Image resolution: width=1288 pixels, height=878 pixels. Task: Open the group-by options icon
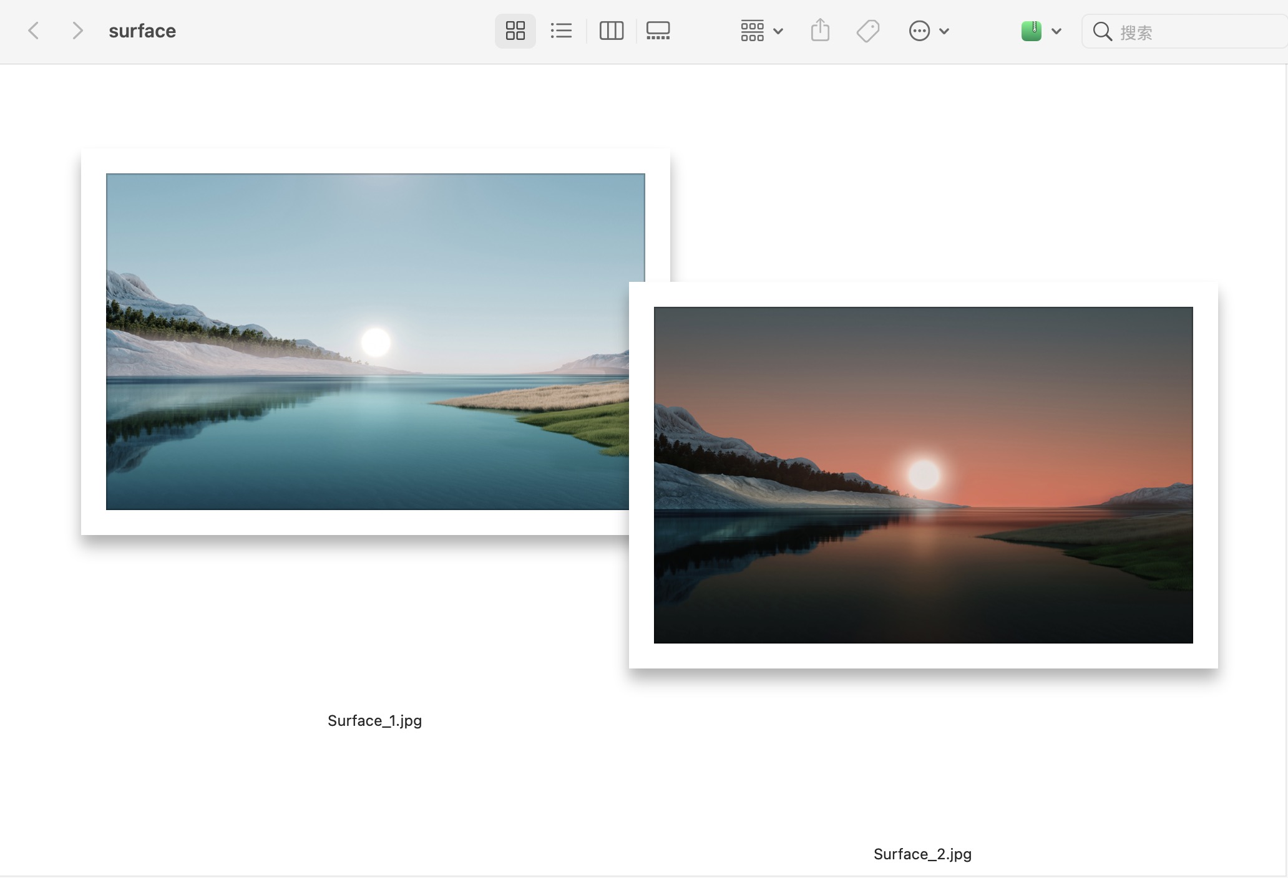pos(752,31)
